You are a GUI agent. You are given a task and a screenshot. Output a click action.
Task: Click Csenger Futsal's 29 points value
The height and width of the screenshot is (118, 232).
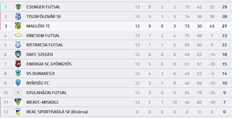[x=225, y=7]
